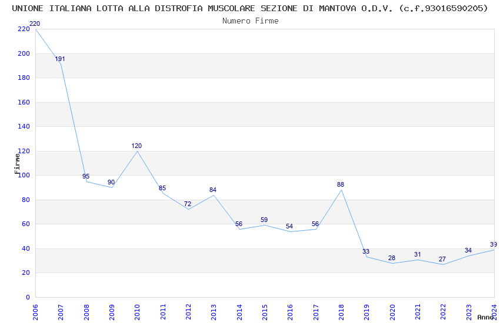Click the y-axis tick label 80
The image size is (500, 323).
[26, 200]
